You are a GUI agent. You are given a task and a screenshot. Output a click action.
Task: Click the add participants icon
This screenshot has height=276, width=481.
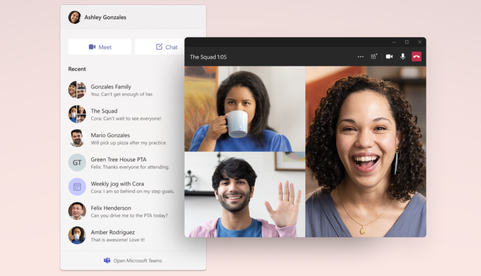coord(374,57)
